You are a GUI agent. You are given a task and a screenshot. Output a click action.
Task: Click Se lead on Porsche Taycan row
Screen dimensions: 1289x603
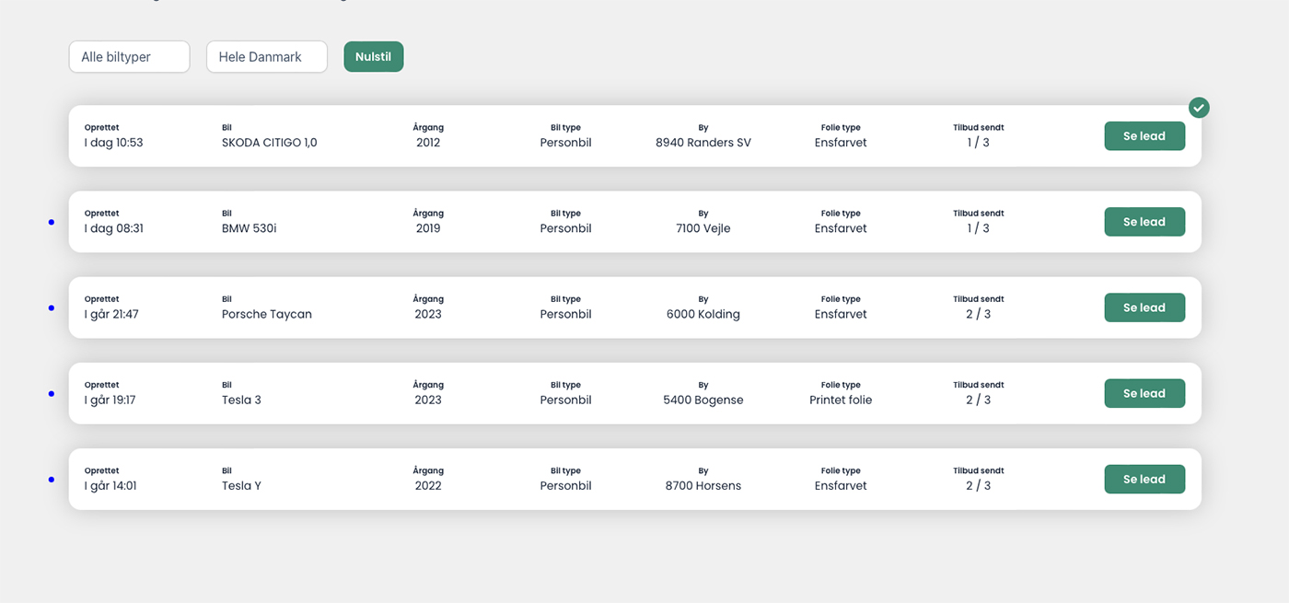[x=1144, y=307]
